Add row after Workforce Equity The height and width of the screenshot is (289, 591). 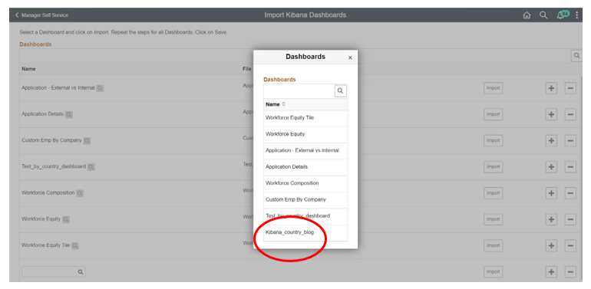(x=551, y=219)
